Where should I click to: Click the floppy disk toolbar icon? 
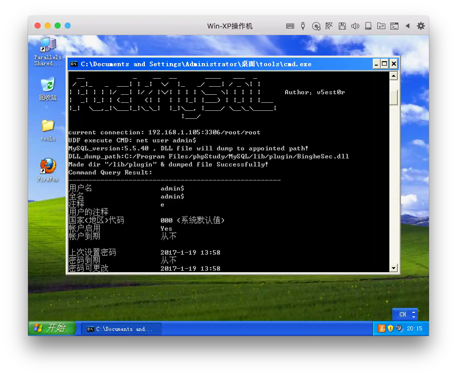(x=342, y=26)
